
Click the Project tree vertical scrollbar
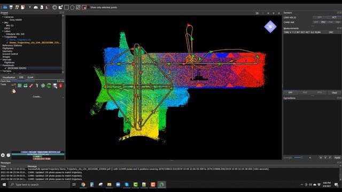coord(63,44)
